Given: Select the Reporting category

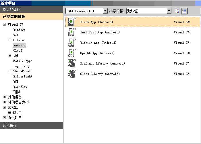Looking at the screenshot, I should (x=21, y=66).
